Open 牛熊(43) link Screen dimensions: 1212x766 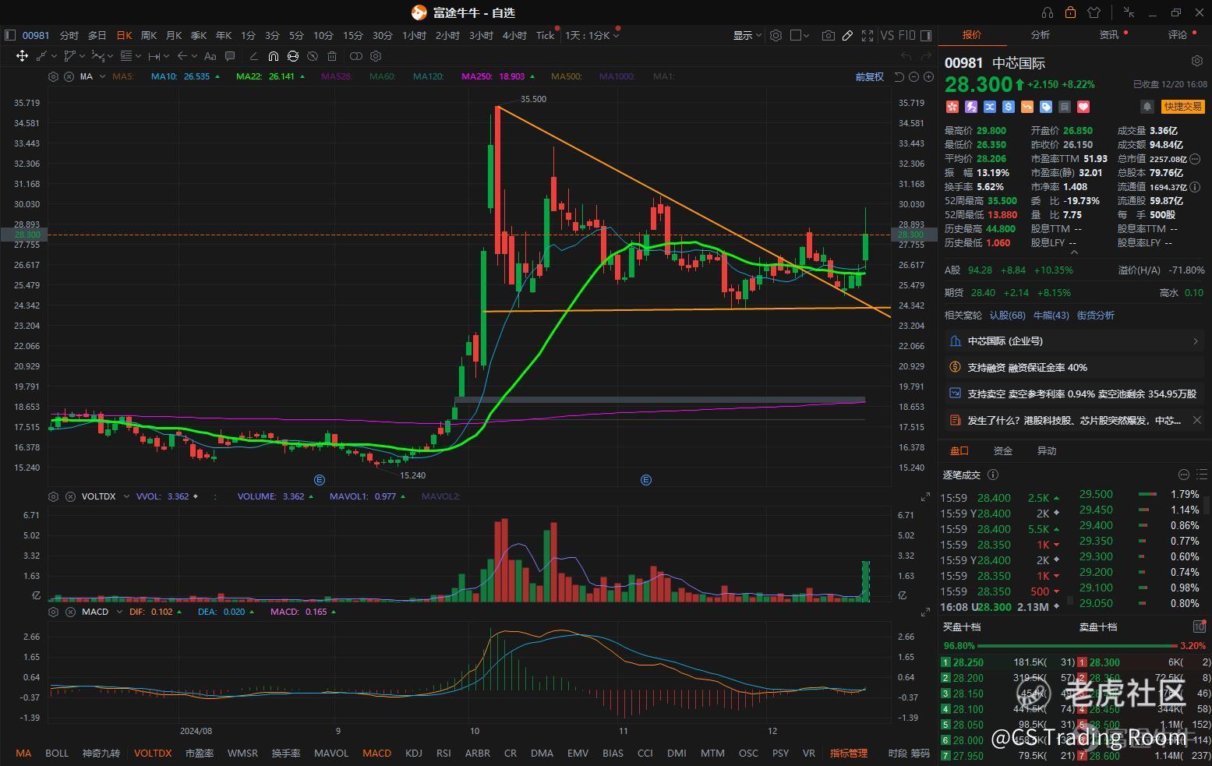(x=1051, y=316)
